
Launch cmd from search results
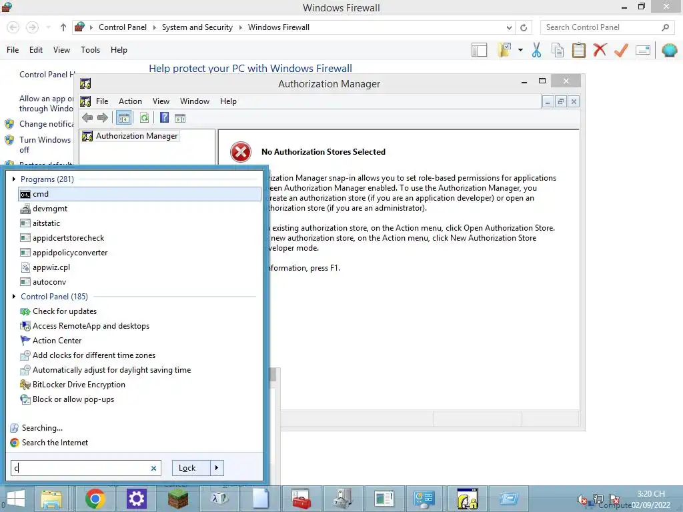click(140, 194)
